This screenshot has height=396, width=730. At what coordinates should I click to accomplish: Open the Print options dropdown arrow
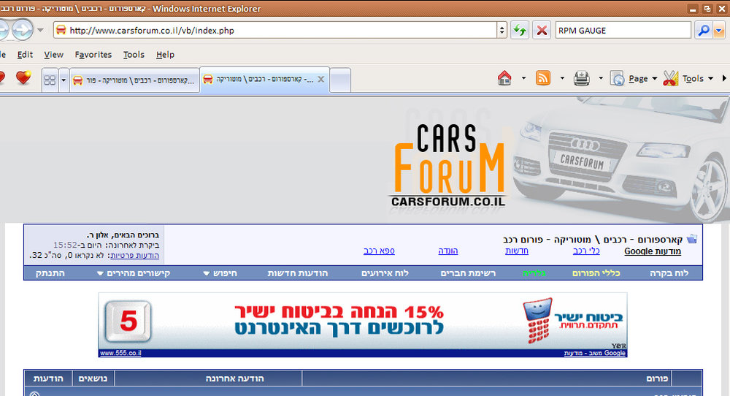601,78
